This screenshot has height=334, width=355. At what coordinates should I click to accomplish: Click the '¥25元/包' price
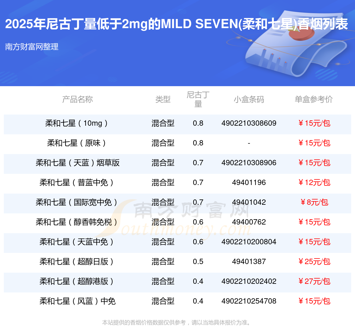314,262
